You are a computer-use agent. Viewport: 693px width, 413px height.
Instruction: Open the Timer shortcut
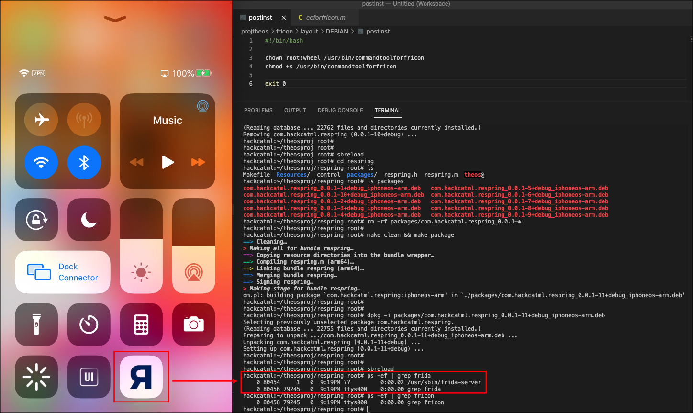point(89,324)
